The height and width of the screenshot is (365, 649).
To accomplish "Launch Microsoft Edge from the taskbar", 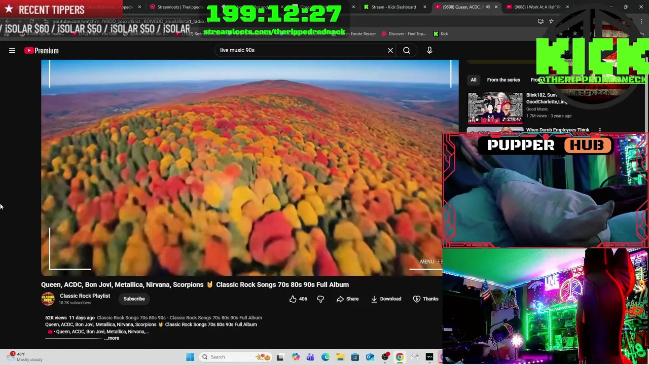I will coord(325,357).
